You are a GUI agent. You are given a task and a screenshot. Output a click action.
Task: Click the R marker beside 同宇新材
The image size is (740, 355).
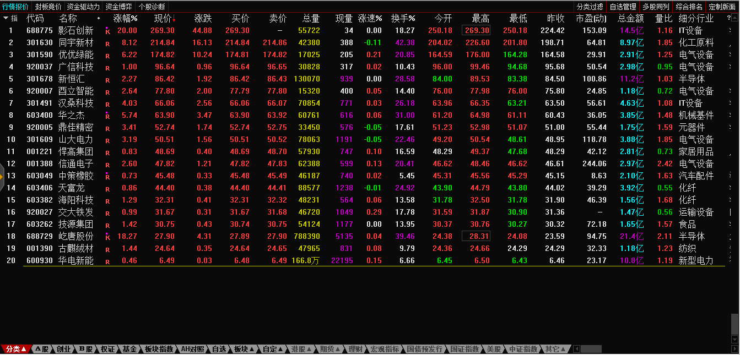[x=107, y=43]
